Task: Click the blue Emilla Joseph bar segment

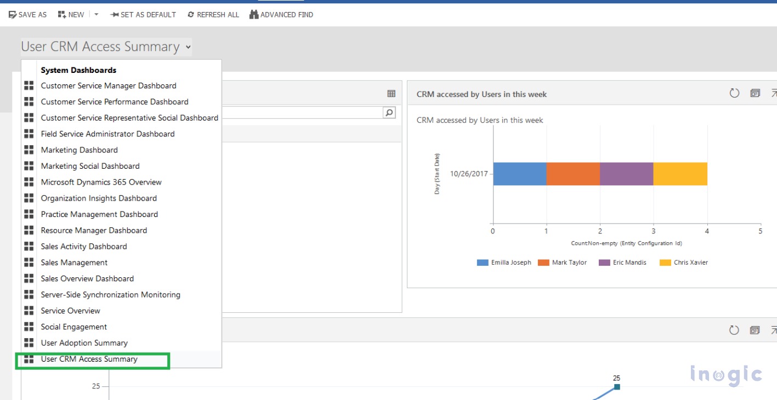Action: [x=520, y=174]
